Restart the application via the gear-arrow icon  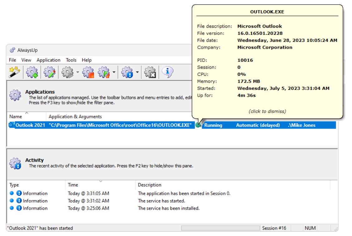[x=104, y=72]
